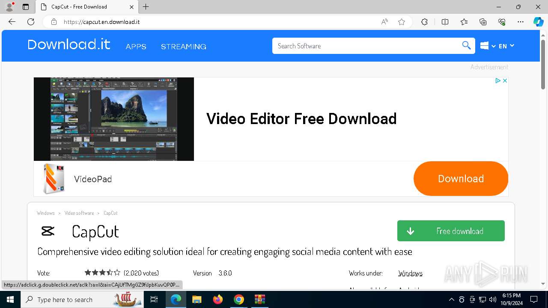Viewport: 548px width, 308px height.
Task: Click Video Editor Free Download headline
Action: [301, 118]
